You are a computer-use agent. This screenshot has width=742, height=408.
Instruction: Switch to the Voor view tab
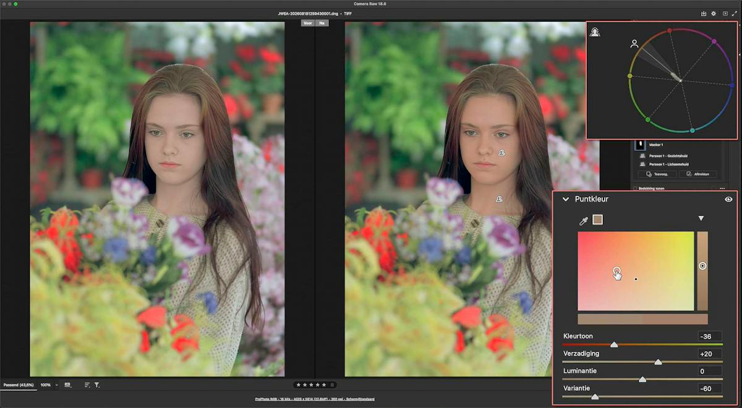click(x=307, y=23)
